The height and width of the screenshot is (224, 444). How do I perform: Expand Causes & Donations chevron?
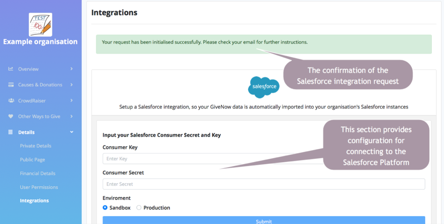pos(71,85)
